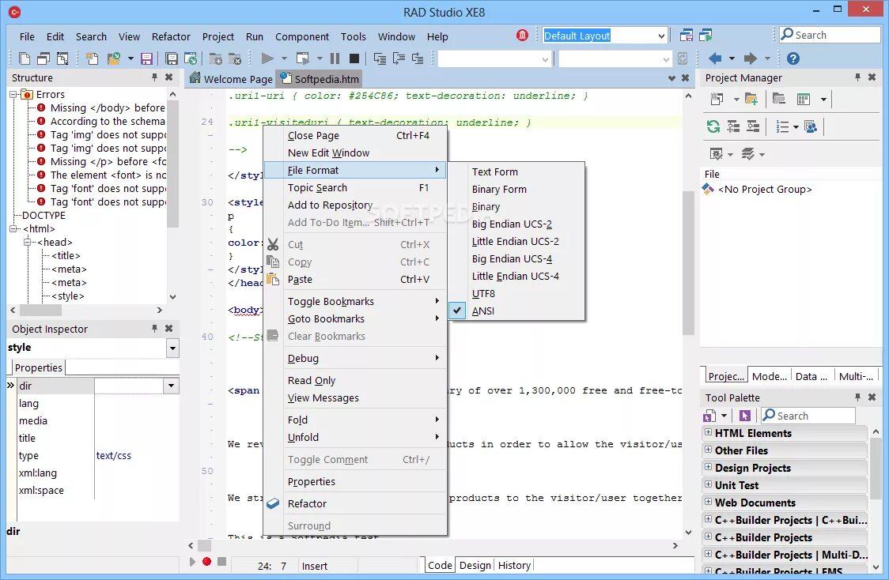Click the Pause debugger icon
The image size is (889, 580).
(335, 58)
